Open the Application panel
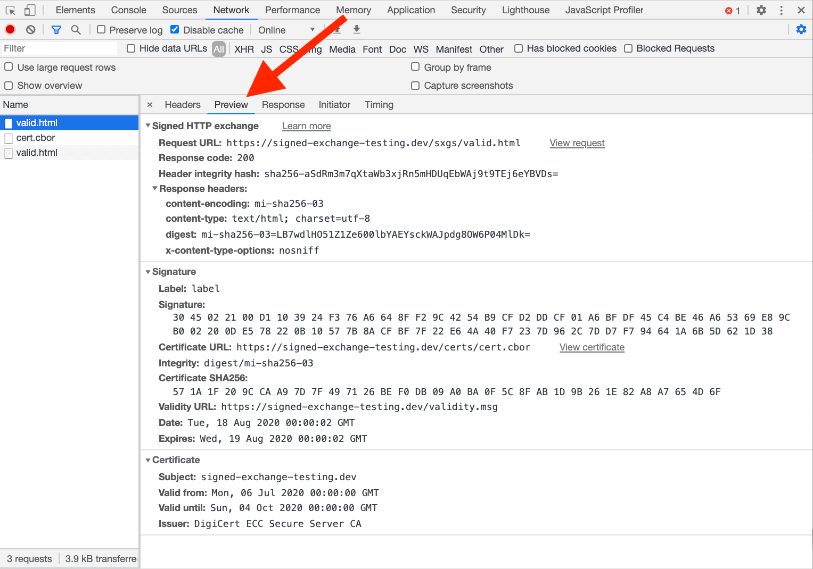 [x=410, y=10]
